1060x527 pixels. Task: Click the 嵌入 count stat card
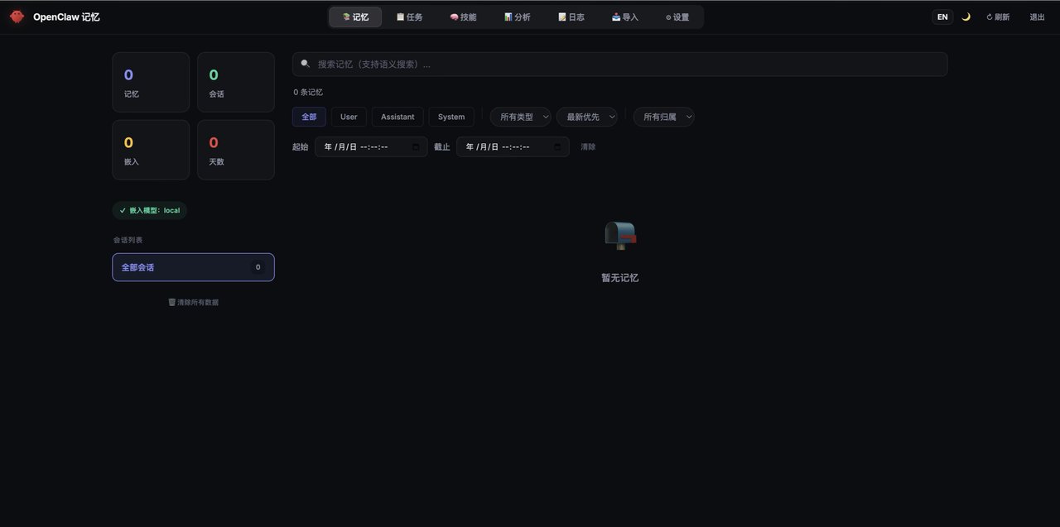click(151, 150)
